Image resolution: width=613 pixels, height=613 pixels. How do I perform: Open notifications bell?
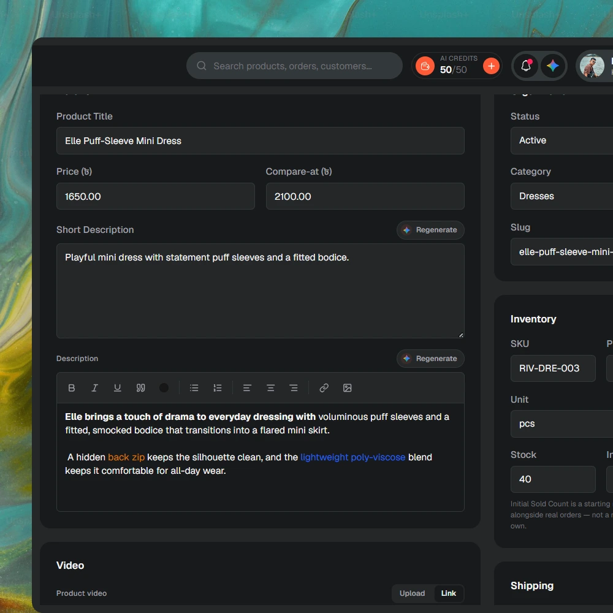point(526,66)
